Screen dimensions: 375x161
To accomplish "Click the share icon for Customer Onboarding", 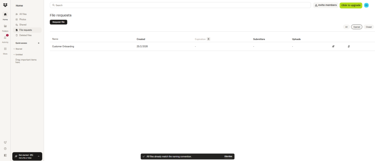I will (x=333, y=47).
